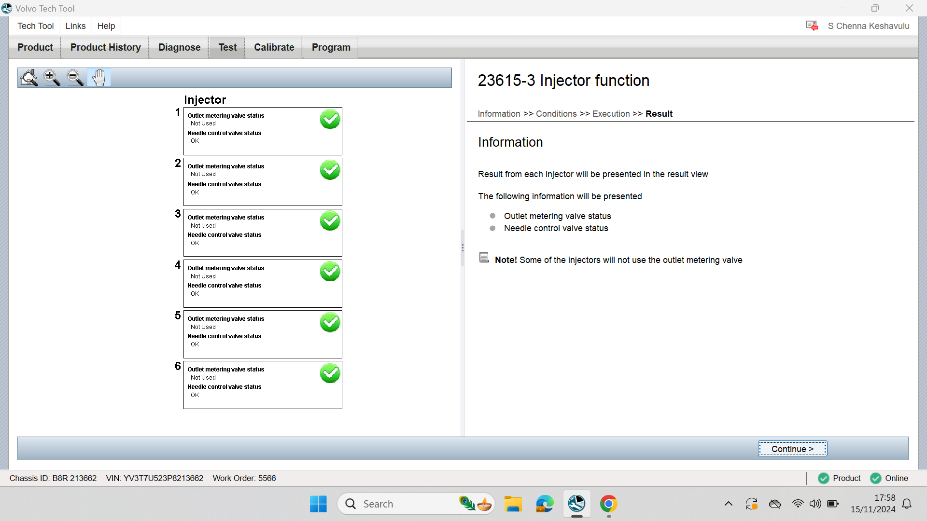Open the Tech Tool menu
The image size is (927, 521).
(36, 26)
